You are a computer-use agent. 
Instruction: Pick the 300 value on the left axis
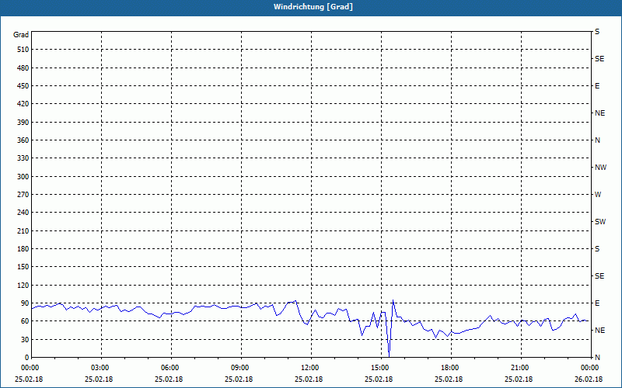pyautogui.click(x=23, y=177)
